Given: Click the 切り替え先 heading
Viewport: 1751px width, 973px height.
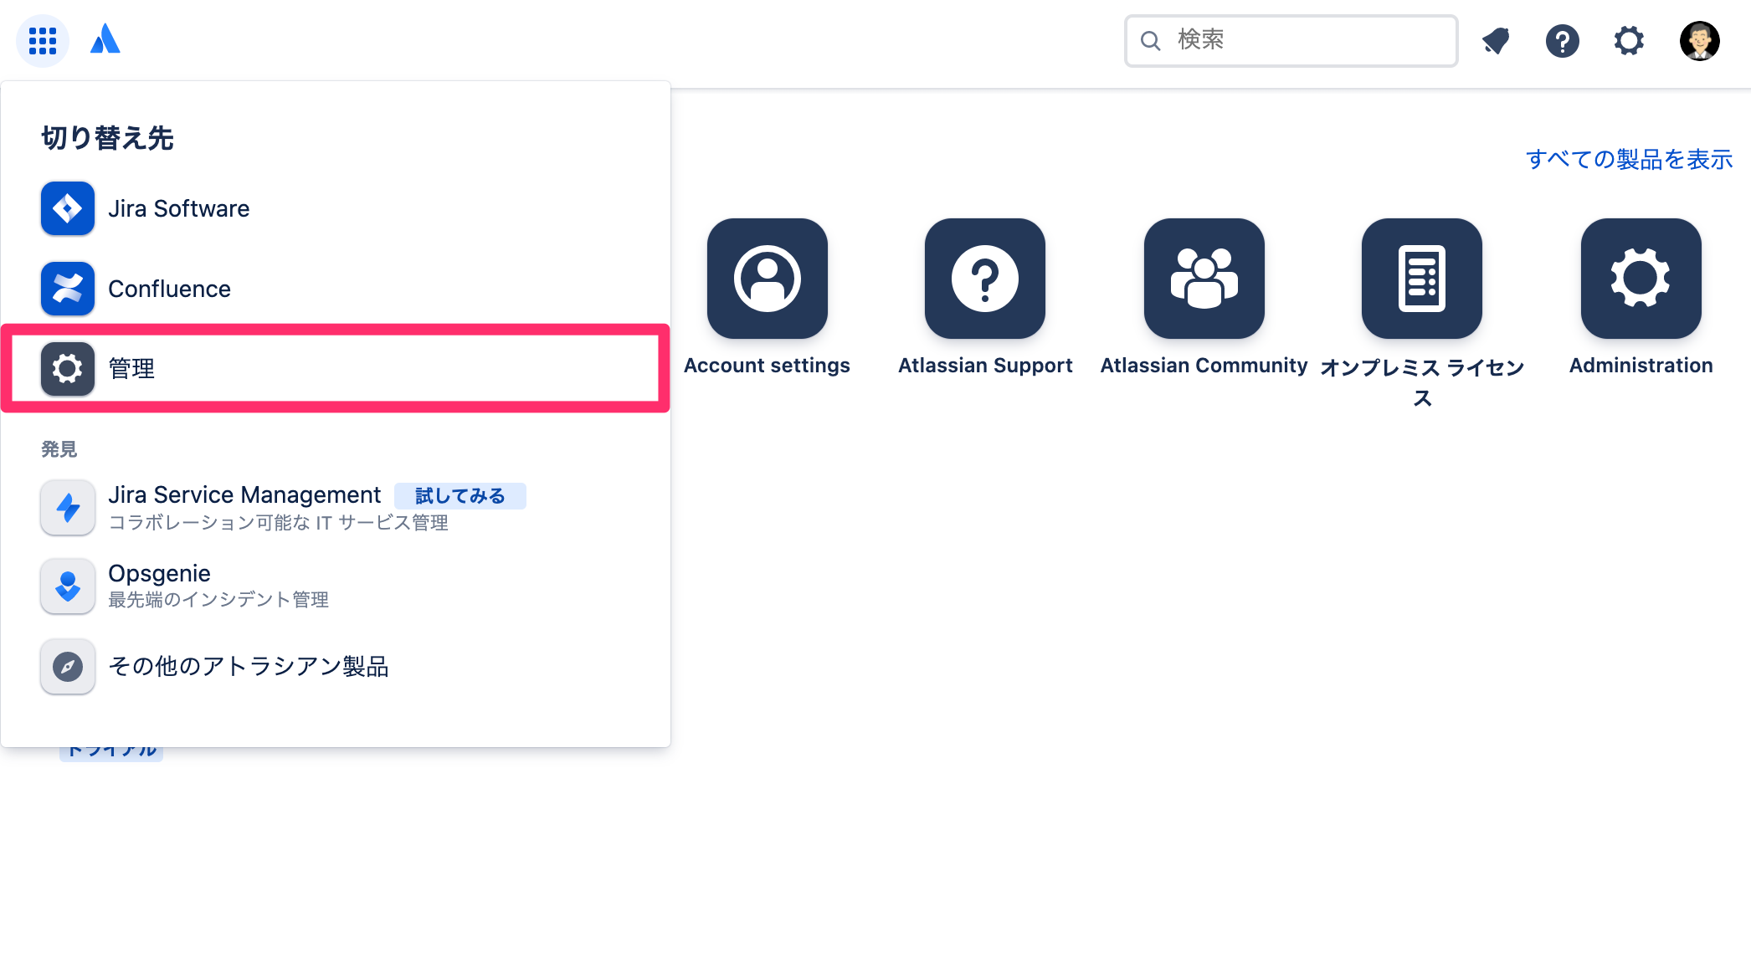Looking at the screenshot, I should point(107,138).
